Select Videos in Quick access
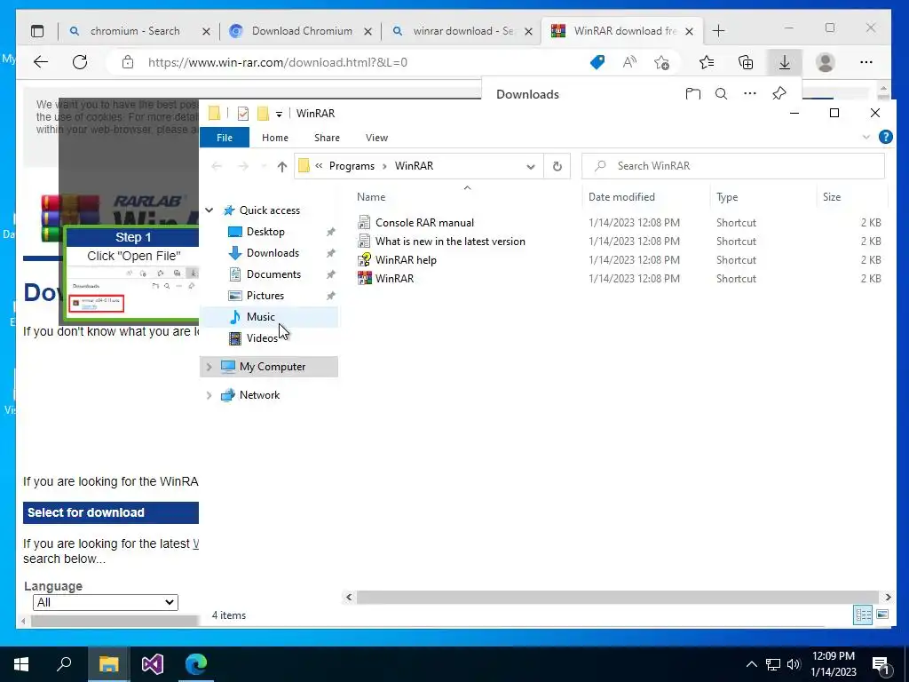 click(262, 338)
